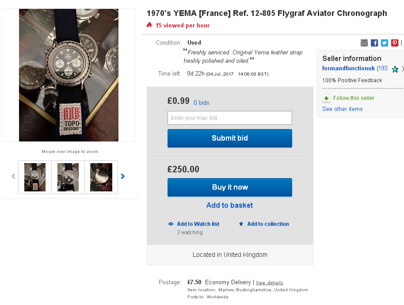Select the second watch thumbnail
This screenshot has height=305, width=404.
tap(68, 177)
